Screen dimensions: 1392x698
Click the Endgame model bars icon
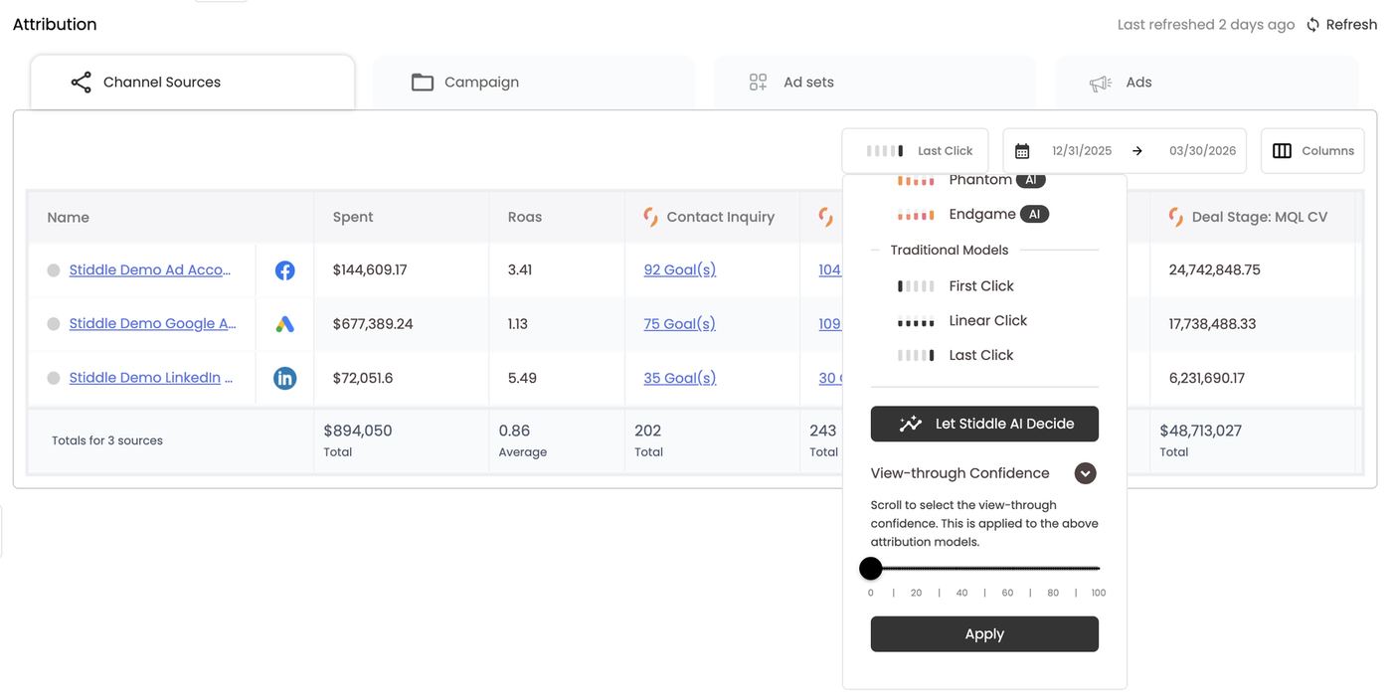click(x=916, y=215)
